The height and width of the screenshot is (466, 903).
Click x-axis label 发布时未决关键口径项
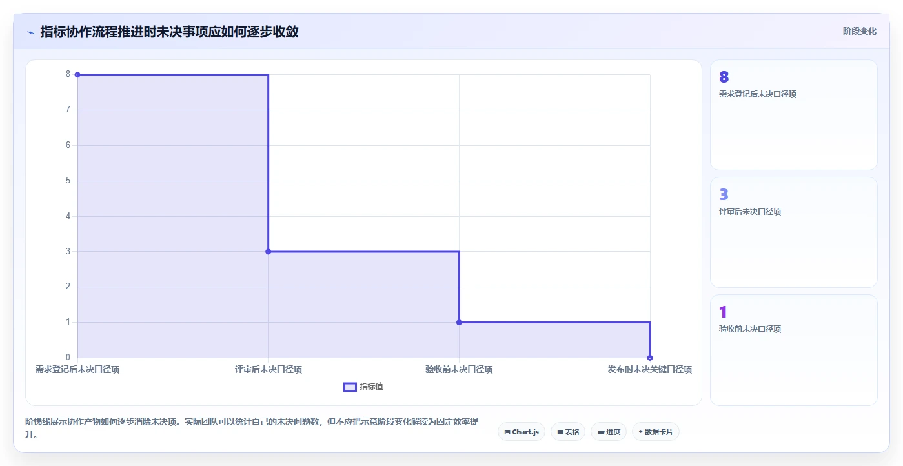650,370
